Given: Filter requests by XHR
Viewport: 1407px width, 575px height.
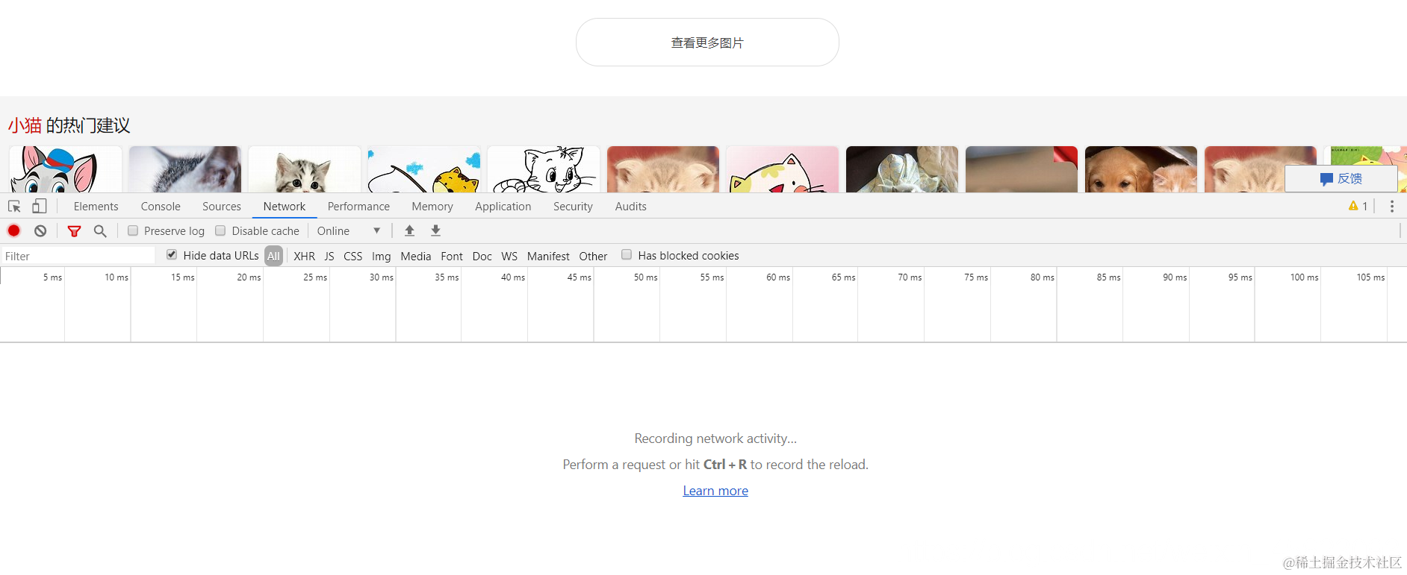Looking at the screenshot, I should 305,256.
